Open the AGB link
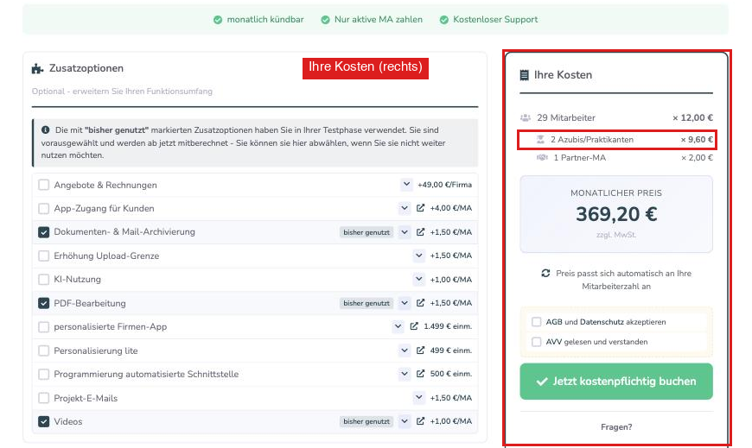 click(x=554, y=322)
